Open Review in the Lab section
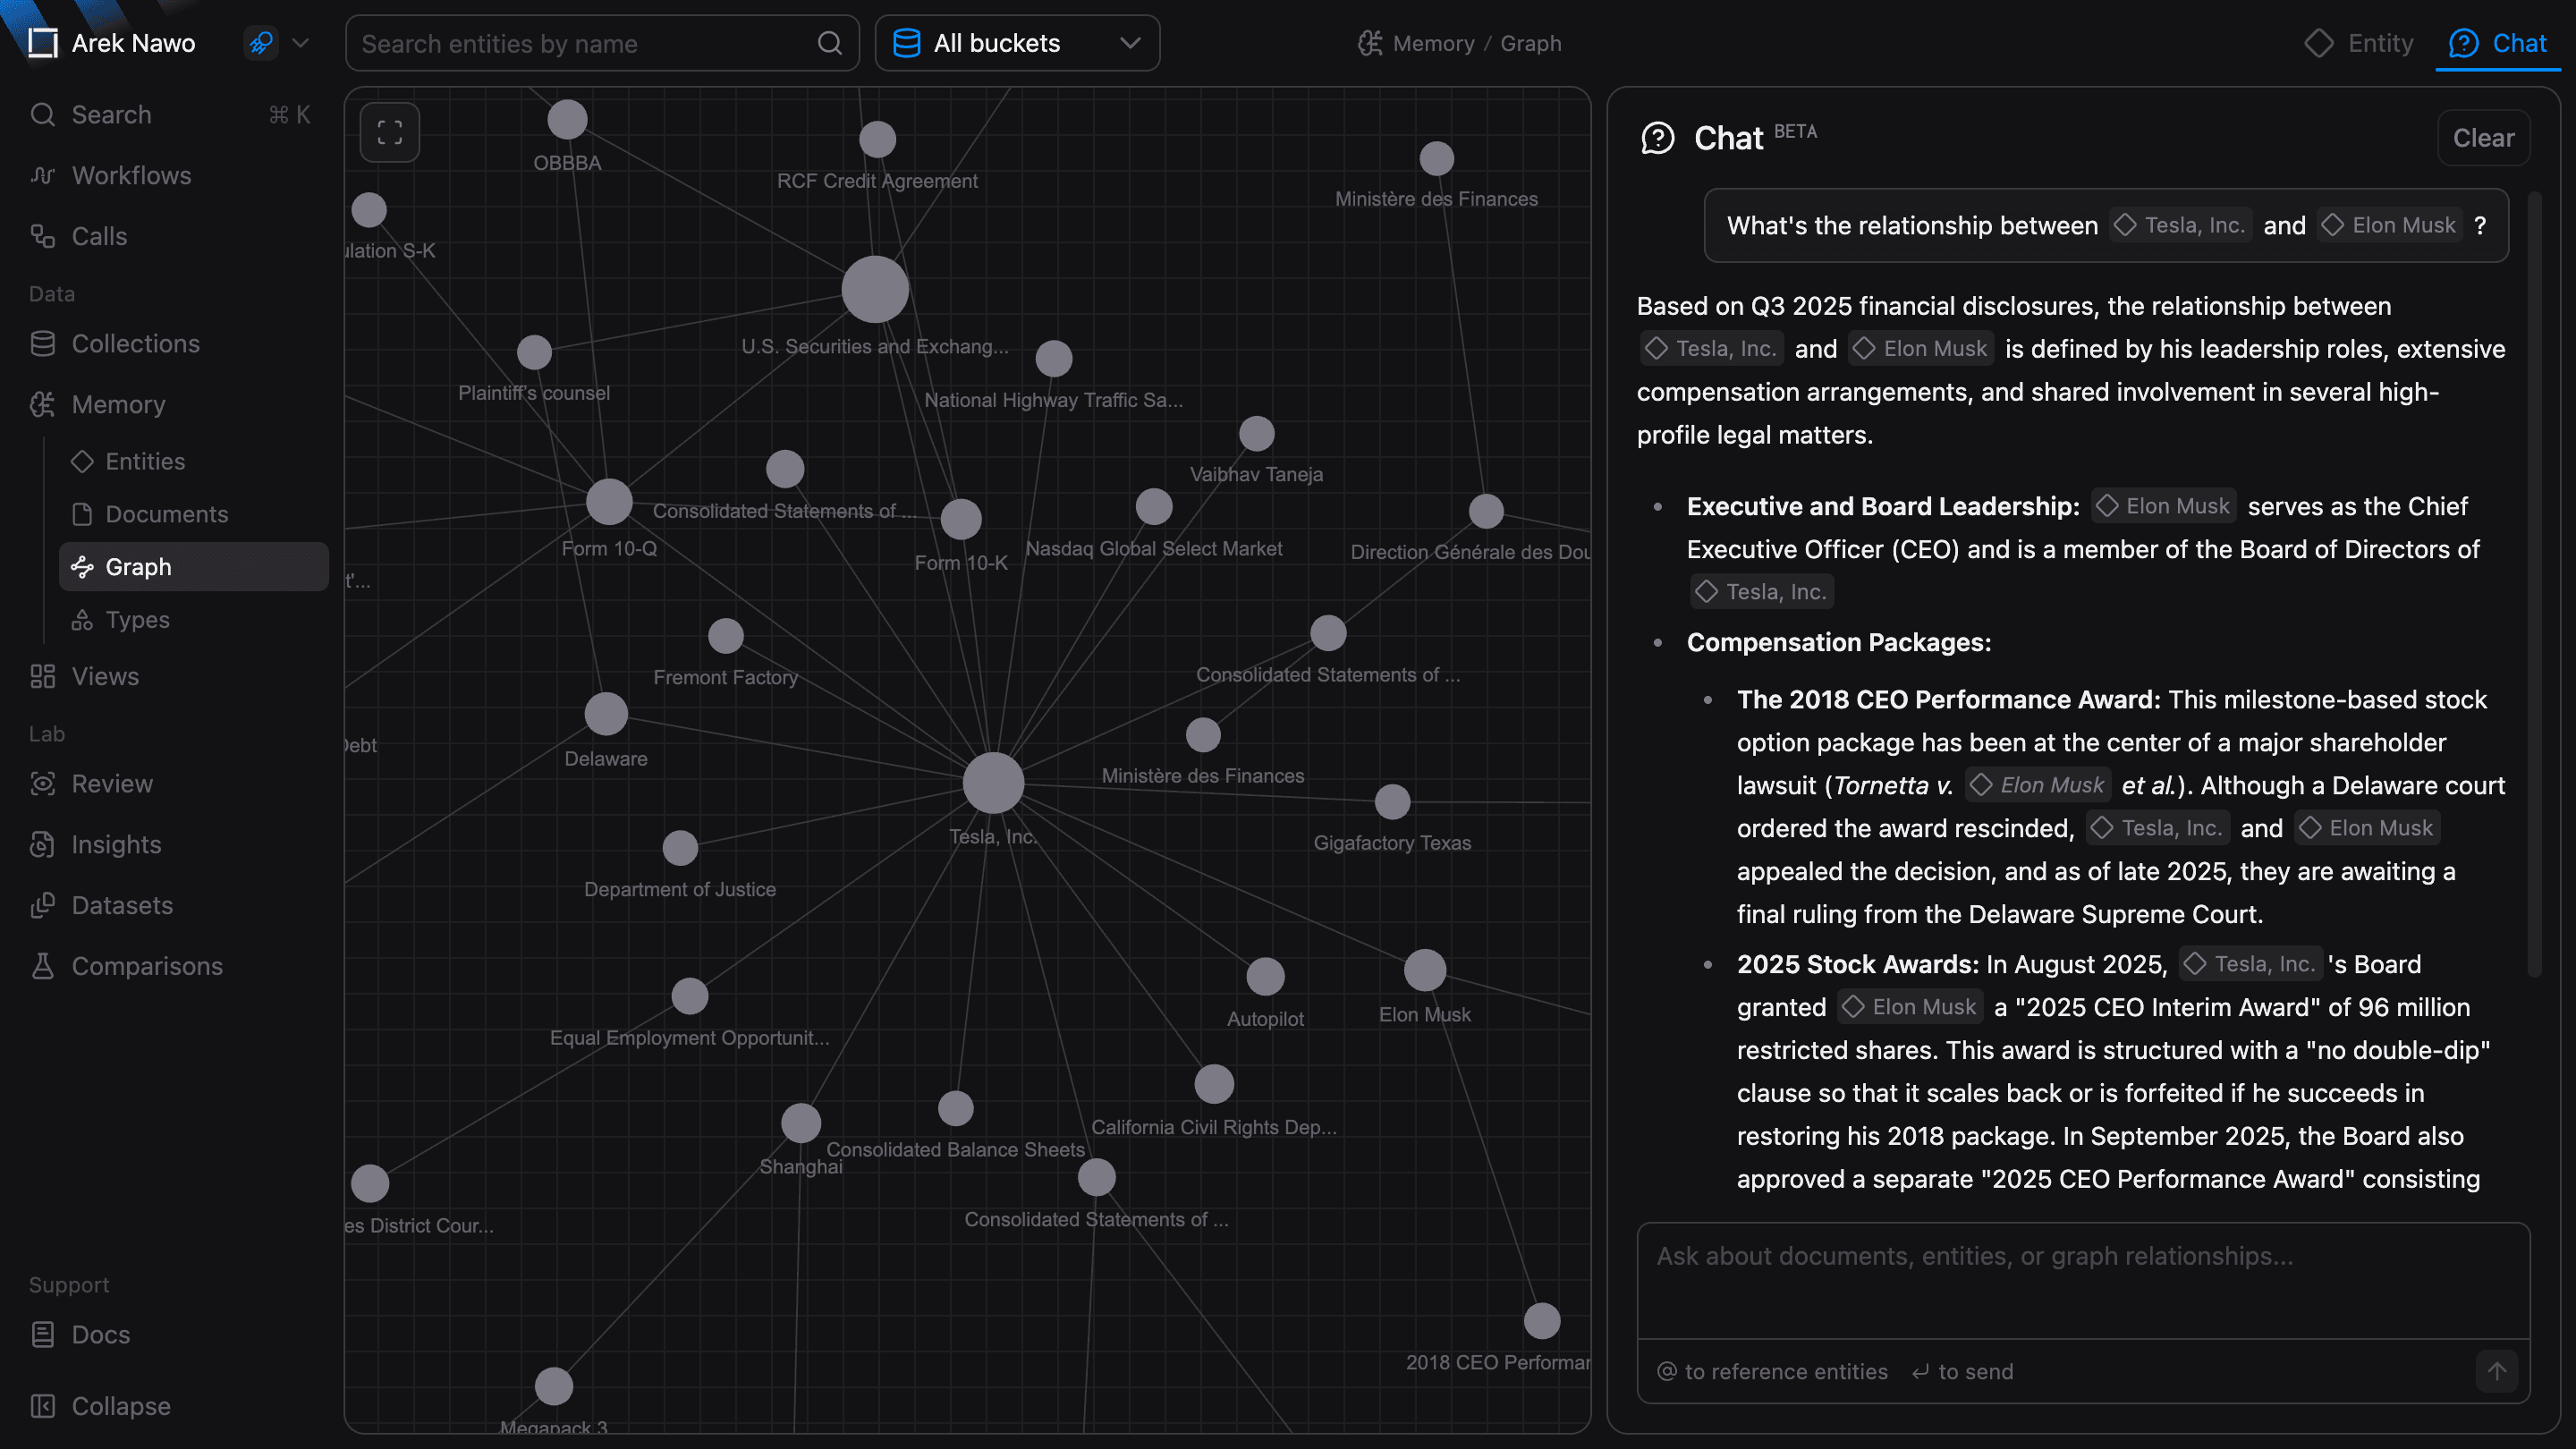 [170, 784]
